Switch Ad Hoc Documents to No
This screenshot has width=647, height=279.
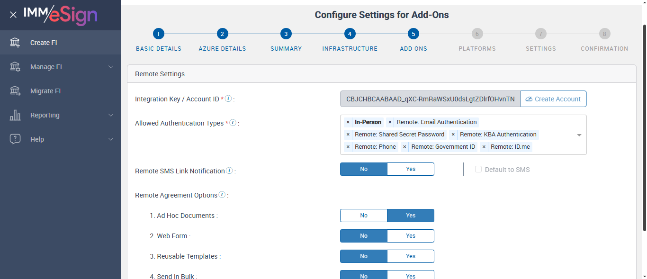pyautogui.click(x=364, y=216)
